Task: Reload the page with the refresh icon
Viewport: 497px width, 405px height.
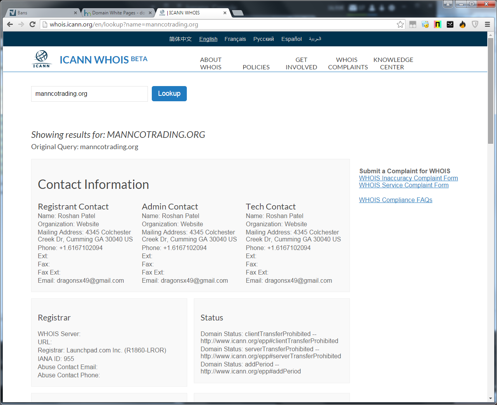Action: pos(33,25)
